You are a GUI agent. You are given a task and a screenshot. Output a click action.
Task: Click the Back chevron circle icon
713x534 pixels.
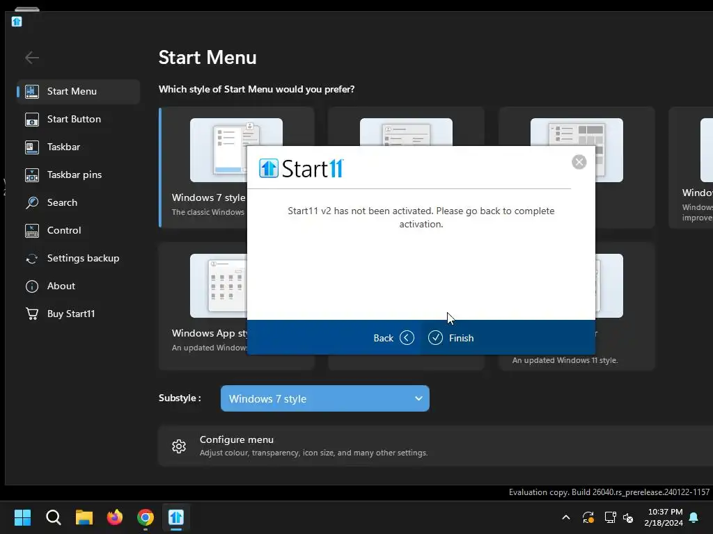[407, 338]
